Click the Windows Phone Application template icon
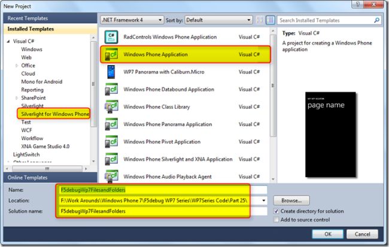The height and width of the screenshot is (247, 389). point(111,54)
